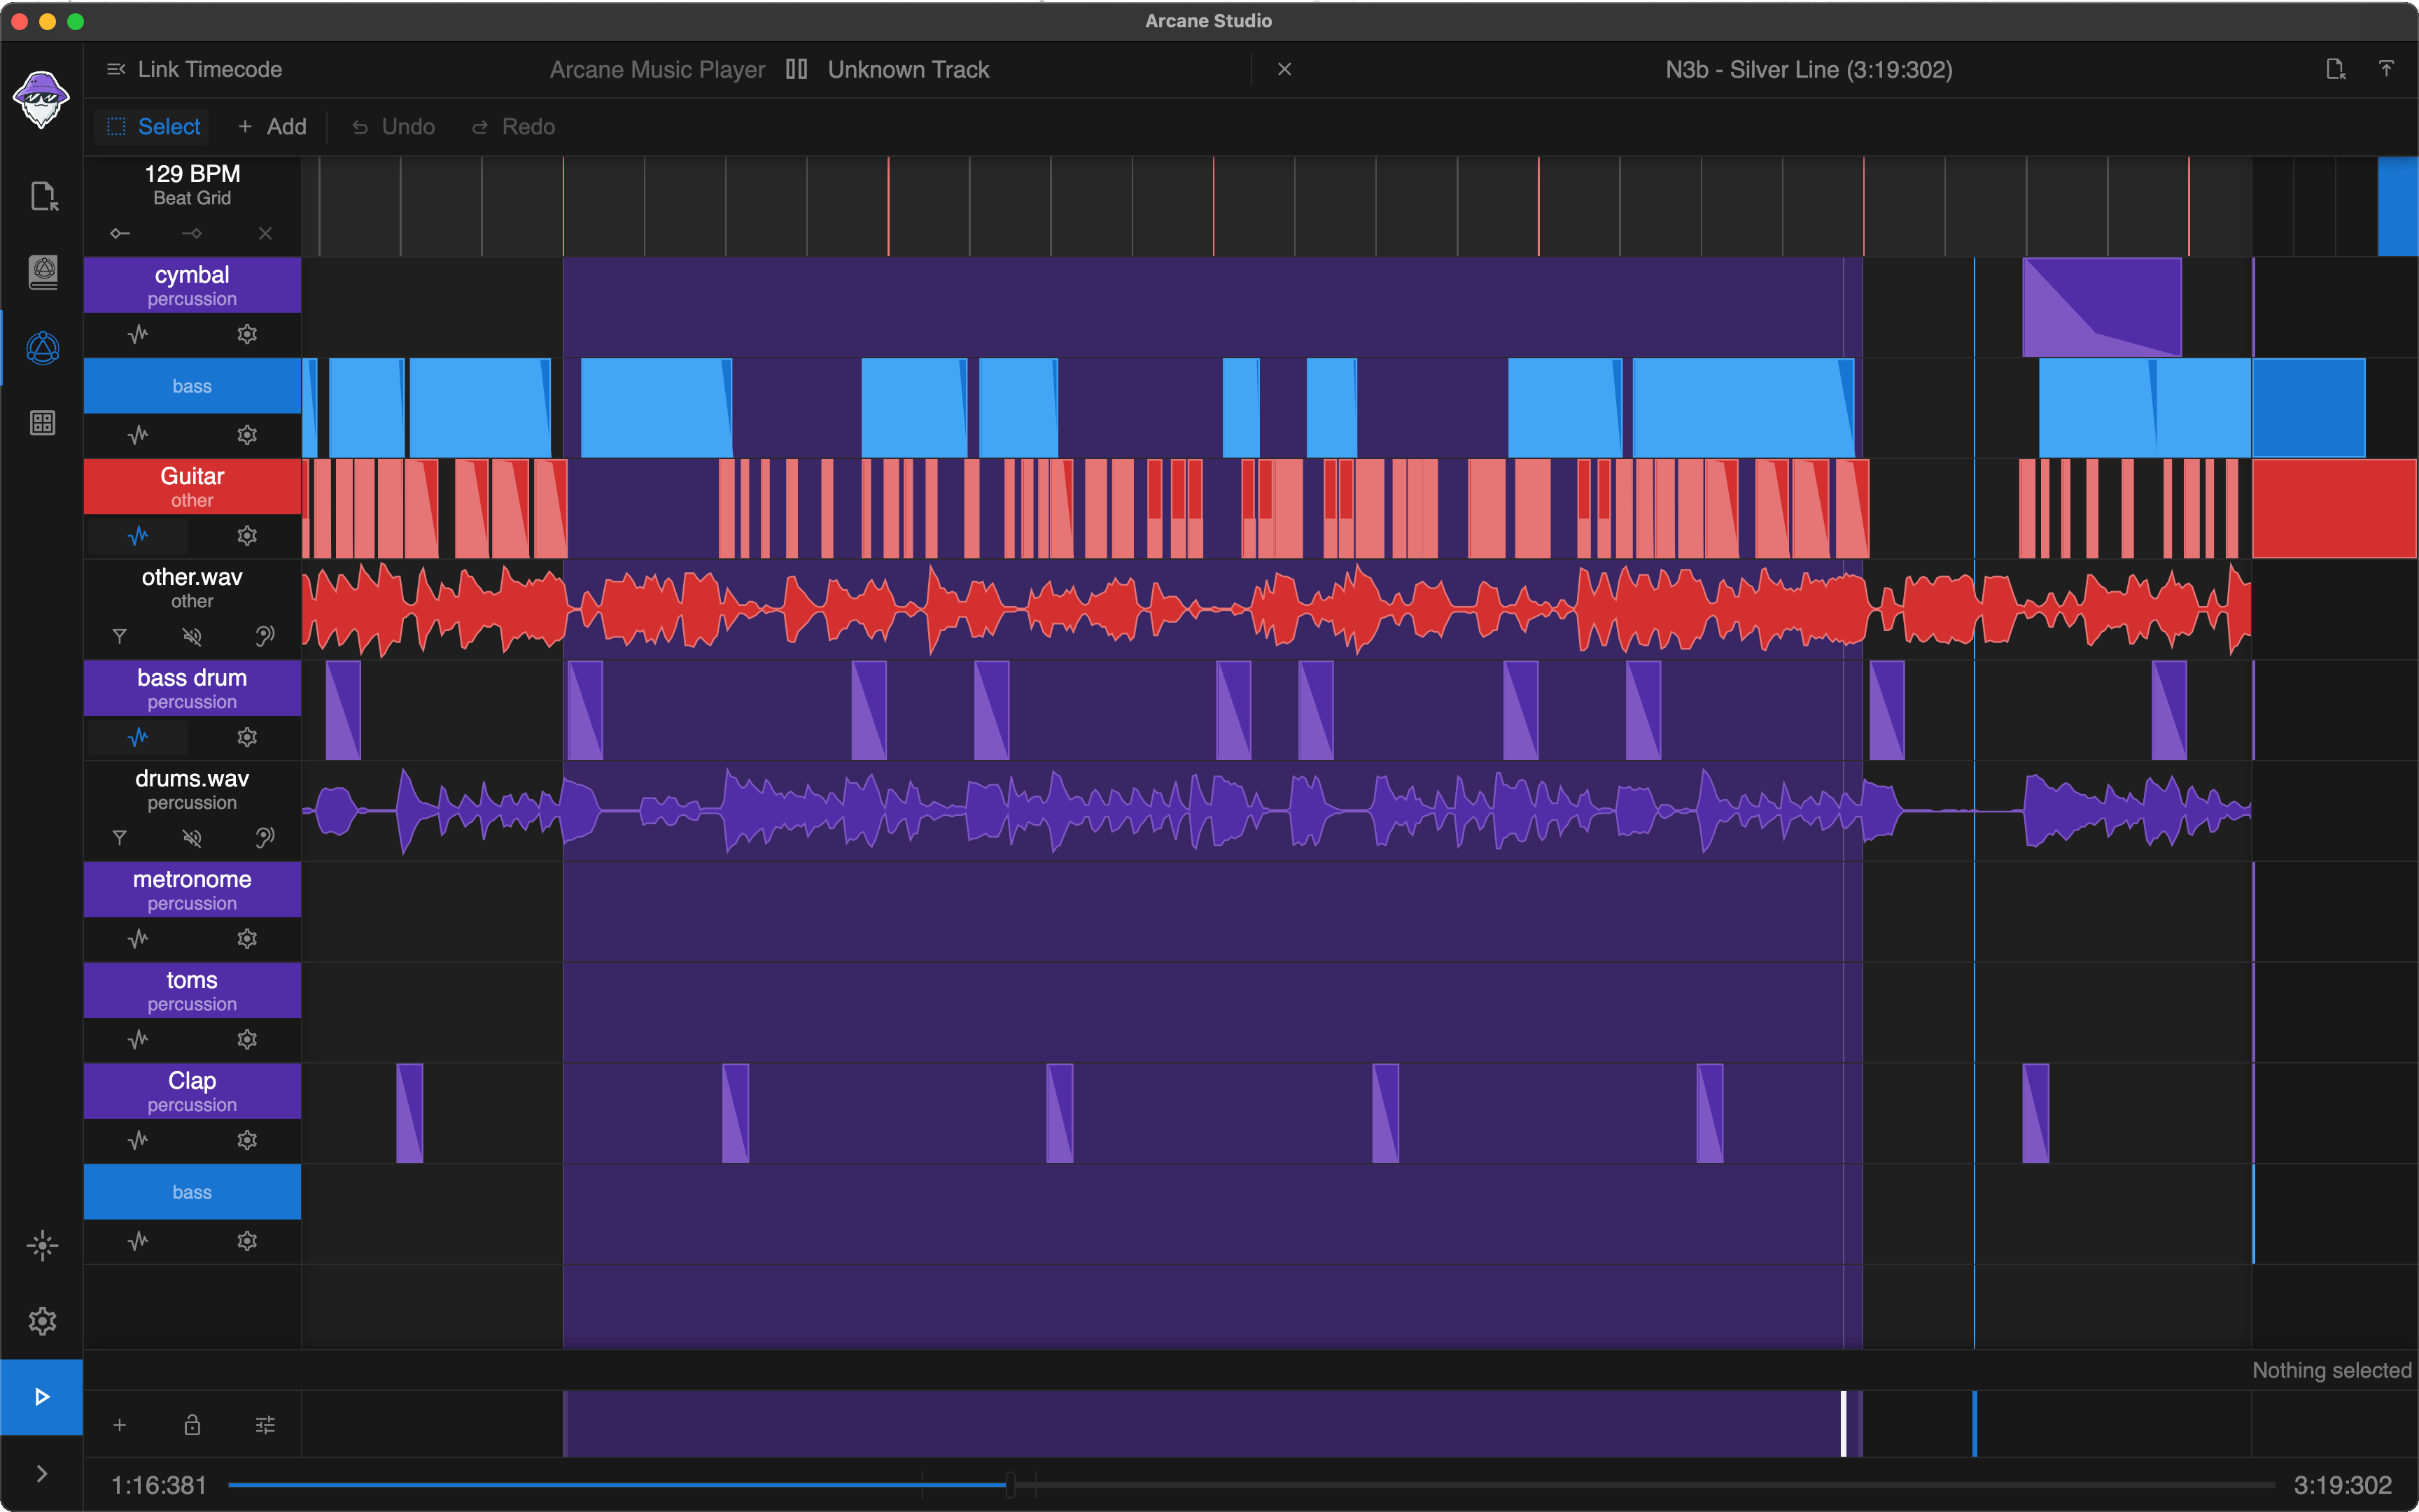
Task: Click the Add button
Action: click(272, 127)
